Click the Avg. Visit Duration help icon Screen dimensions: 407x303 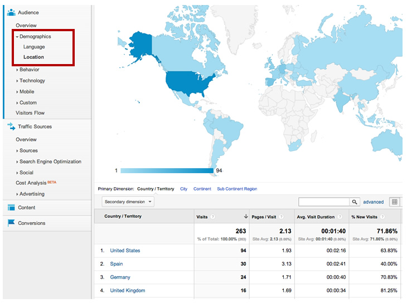coord(340,217)
